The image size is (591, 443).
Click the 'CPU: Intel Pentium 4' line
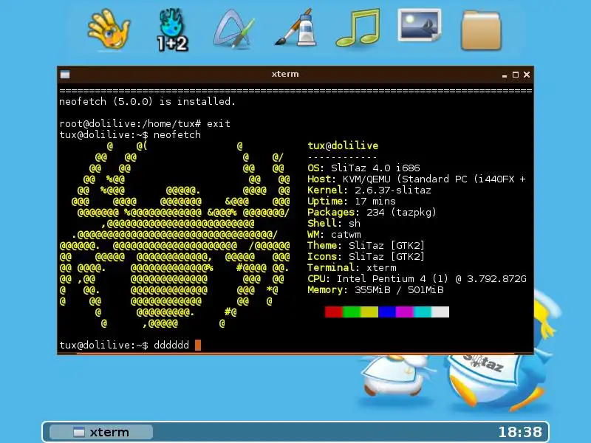point(417,279)
